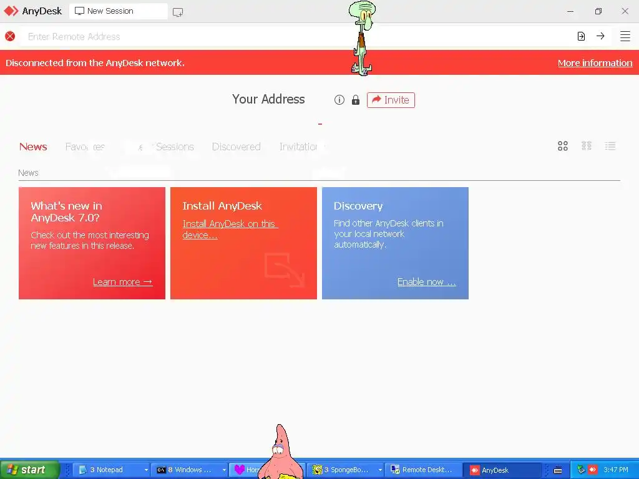639x479 pixels.
Task: Open the hamburger main menu
Action: point(625,36)
